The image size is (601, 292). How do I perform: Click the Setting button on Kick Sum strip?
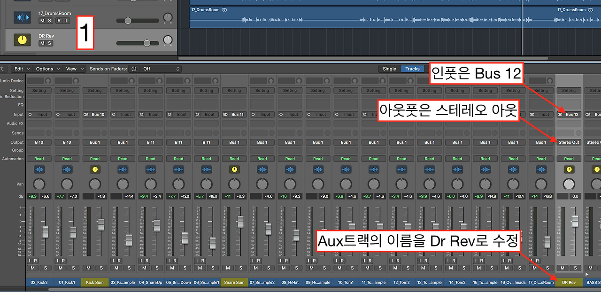[95, 91]
